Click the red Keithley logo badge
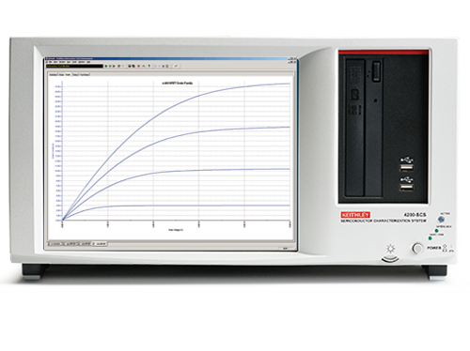This screenshot has height=351, width=470. pos(355,215)
